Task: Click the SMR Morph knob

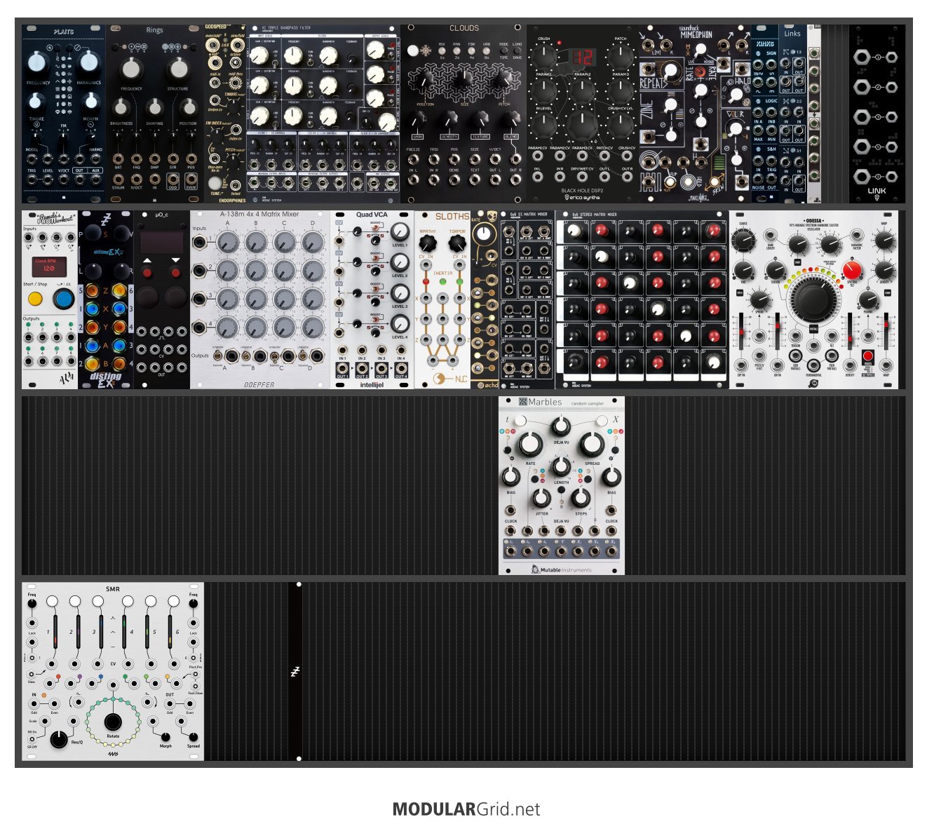Action: click(x=165, y=736)
